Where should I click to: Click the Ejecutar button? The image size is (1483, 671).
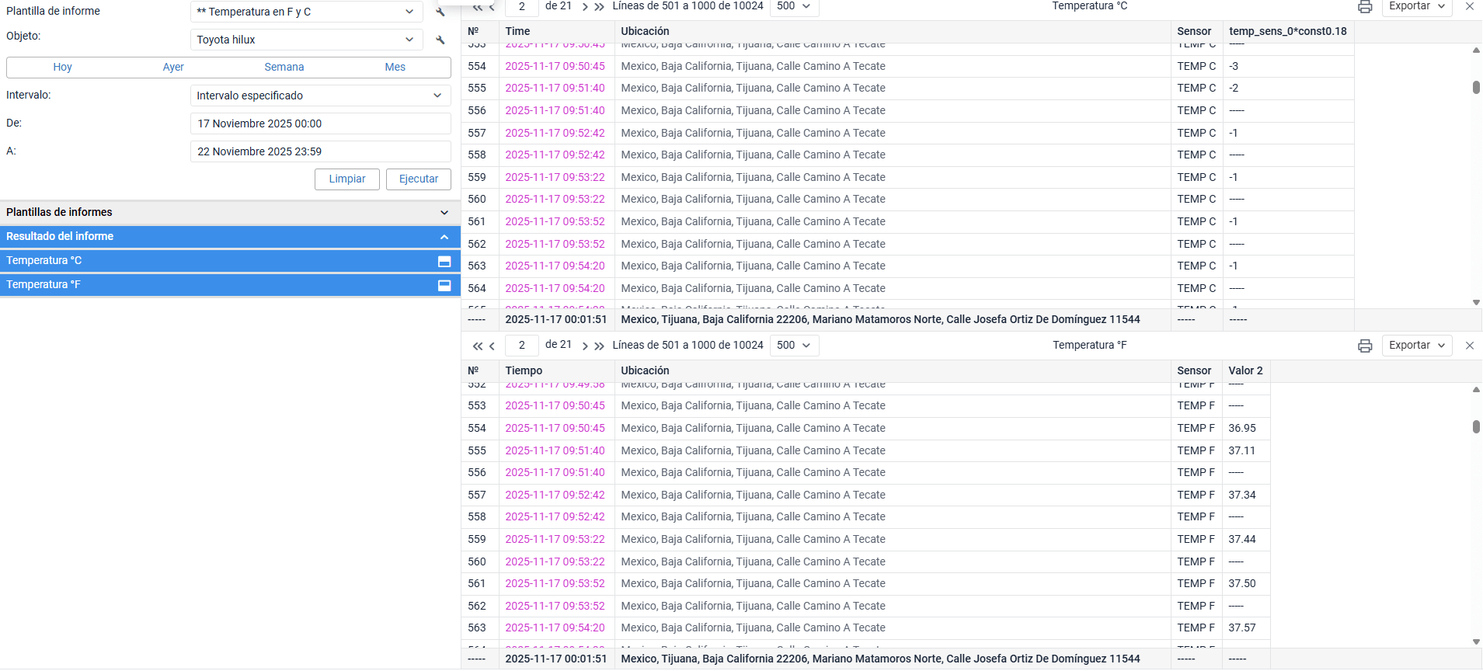pyautogui.click(x=418, y=179)
